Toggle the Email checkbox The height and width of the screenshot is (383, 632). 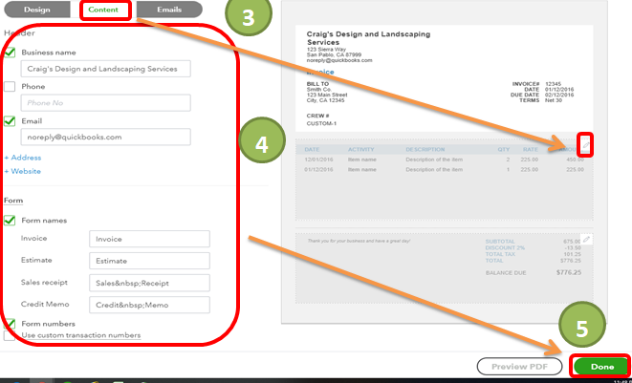point(10,120)
